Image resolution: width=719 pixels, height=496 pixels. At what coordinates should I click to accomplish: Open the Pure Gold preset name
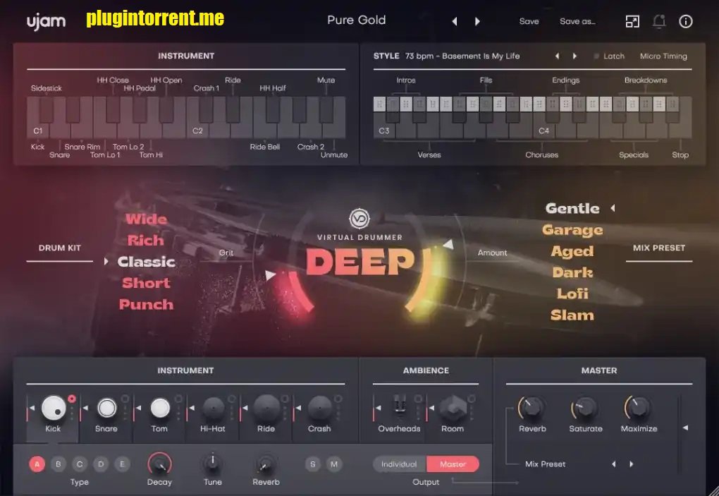tap(356, 20)
